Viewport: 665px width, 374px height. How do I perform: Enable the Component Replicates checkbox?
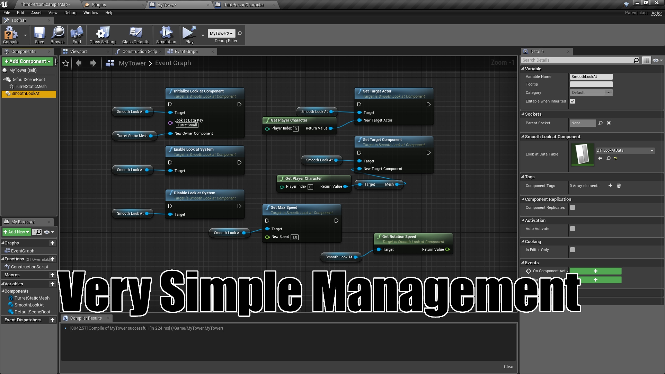click(x=572, y=207)
